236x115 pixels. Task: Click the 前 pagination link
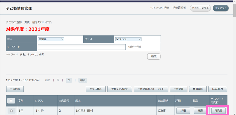58,80
